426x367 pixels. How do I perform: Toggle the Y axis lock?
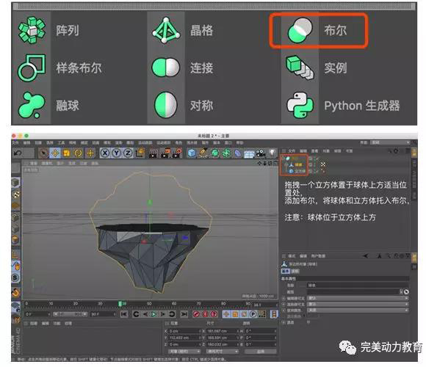[116, 153]
